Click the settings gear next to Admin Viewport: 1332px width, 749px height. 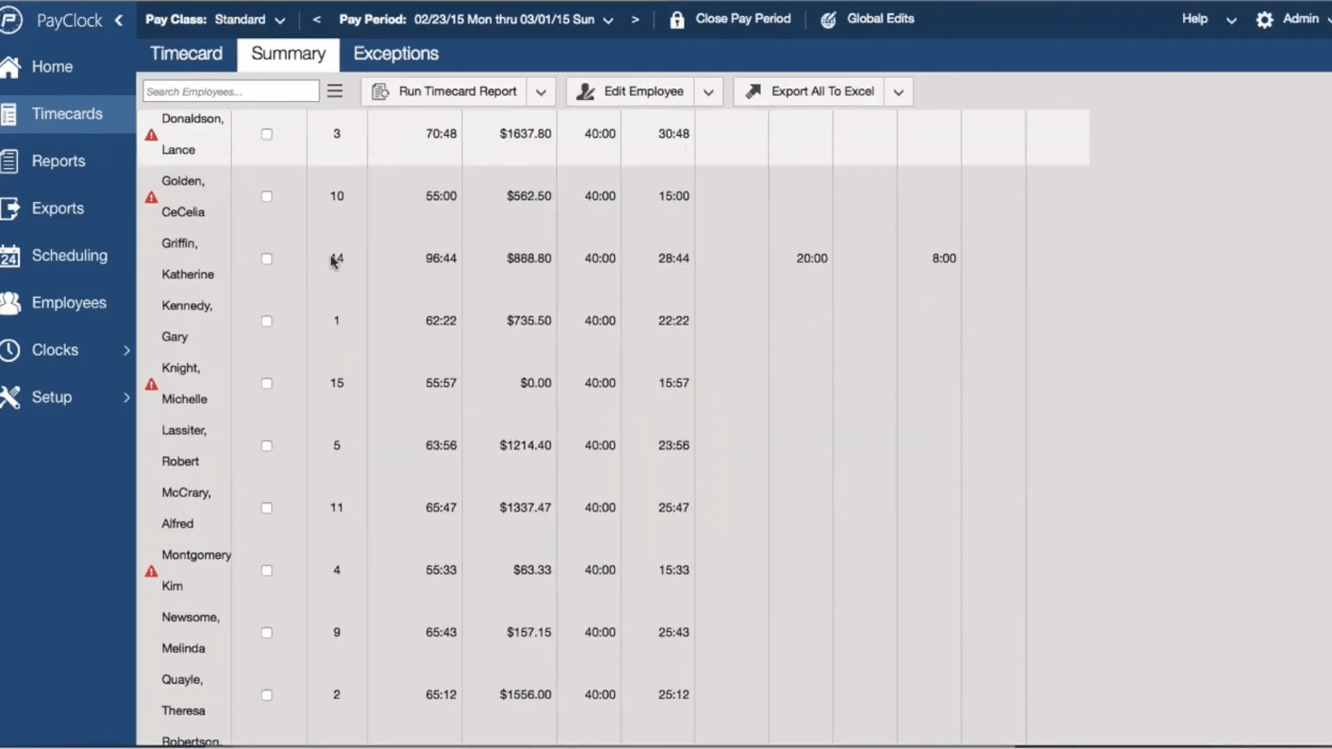(x=1264, y=19)
